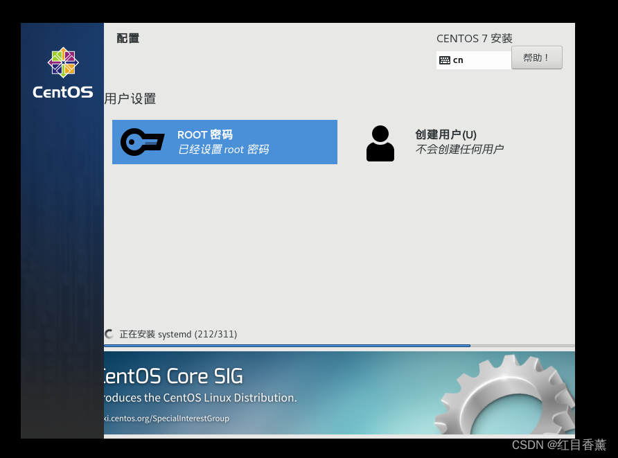
Task: Click the CENTOS 7 安装 heading
Action: tap(474, 38)
